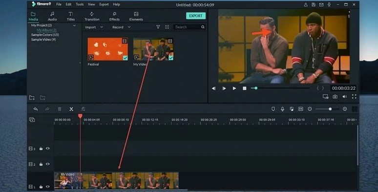The height and width of the screenshot is (192, 378).
Task: Select the My Video media thumbnail
Action: (x=153, y=49)
